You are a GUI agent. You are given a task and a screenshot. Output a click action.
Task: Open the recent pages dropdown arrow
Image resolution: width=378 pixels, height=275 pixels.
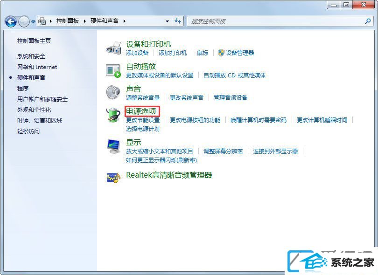pos(33,21)
